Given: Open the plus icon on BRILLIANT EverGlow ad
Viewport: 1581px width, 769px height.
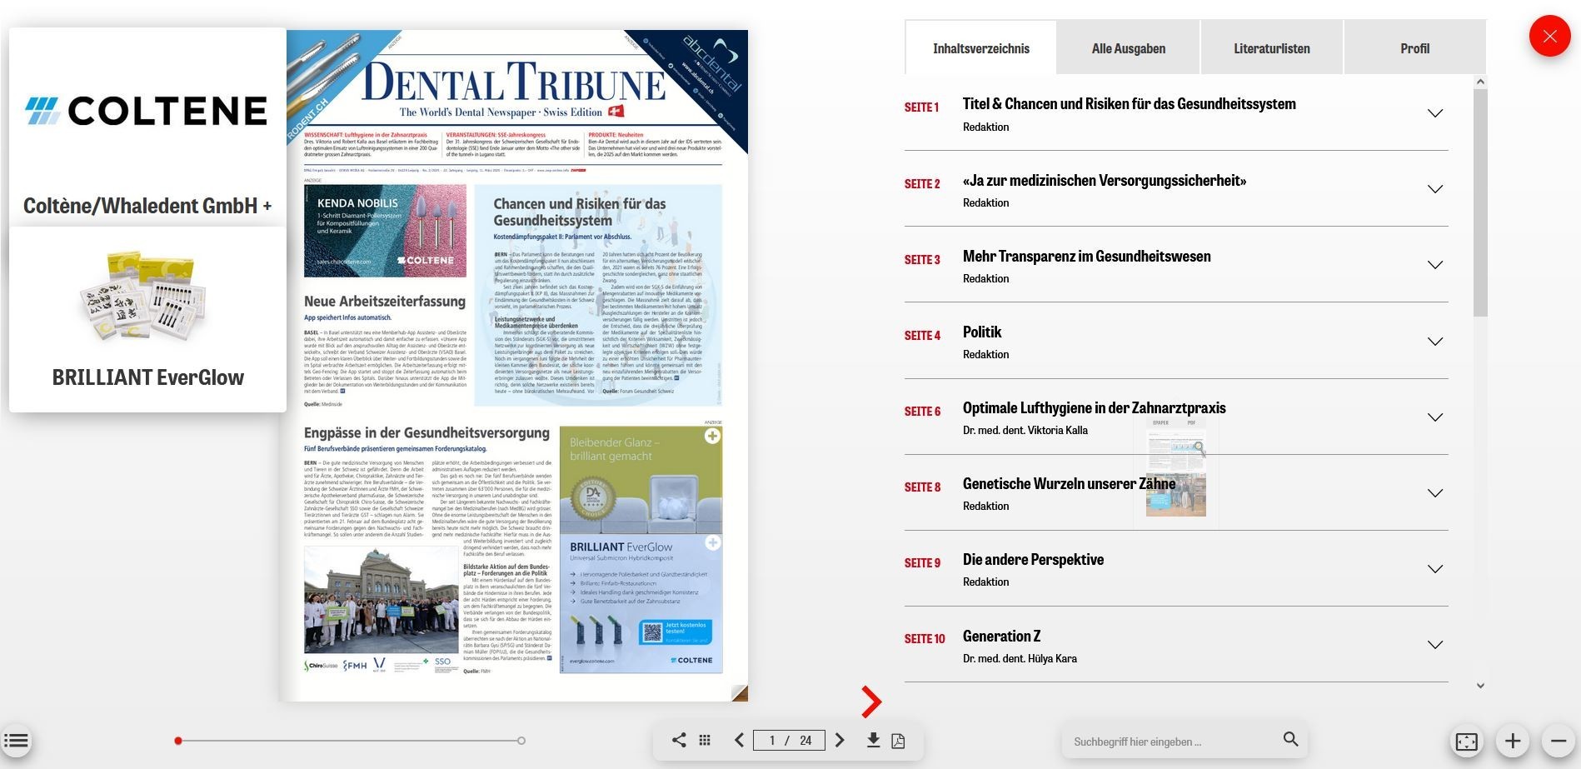Looking at the screenshot, I should point(713,542).
